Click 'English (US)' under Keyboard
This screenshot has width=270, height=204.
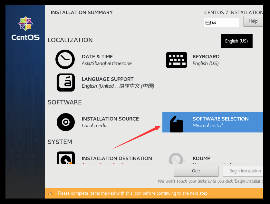point(206,63)
